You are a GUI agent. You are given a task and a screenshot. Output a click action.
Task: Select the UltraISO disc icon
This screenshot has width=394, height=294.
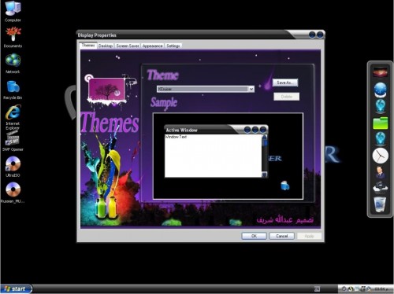pyautogui.click(x=13, y=167)
